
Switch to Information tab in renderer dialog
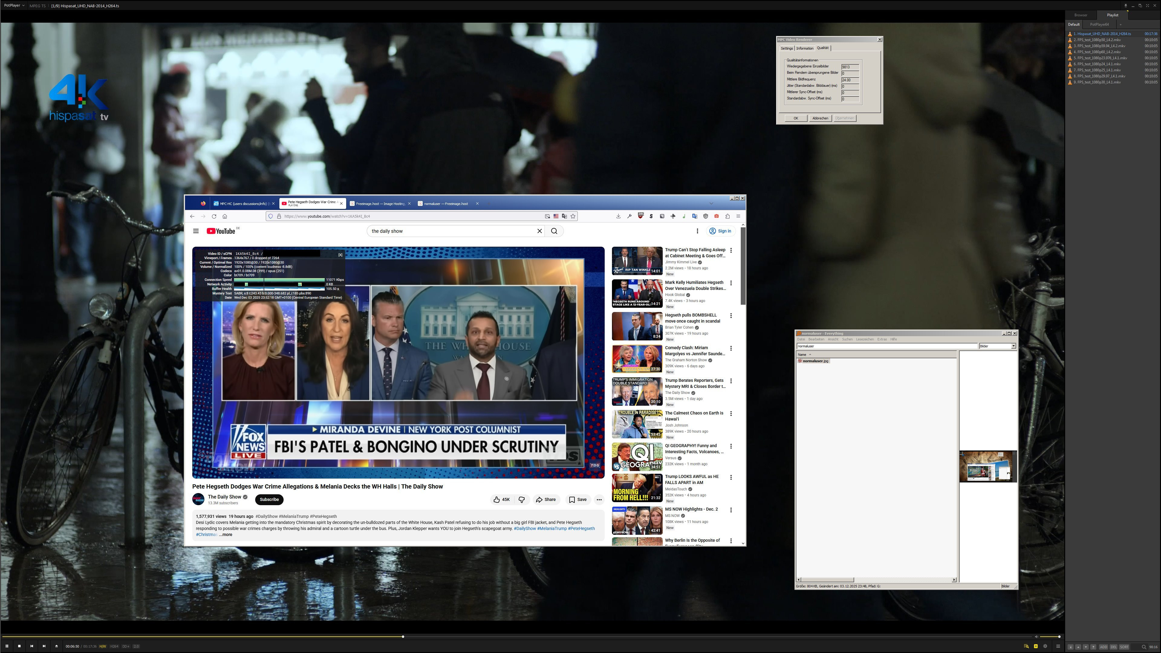[x=805, y=48]
